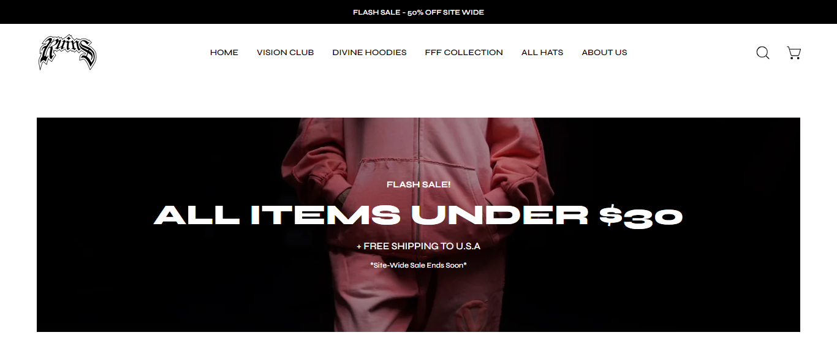Select the + FREE SHIPPING TO U.S.A text
This screenshot has height=354, width=837.
pos(418,246)
